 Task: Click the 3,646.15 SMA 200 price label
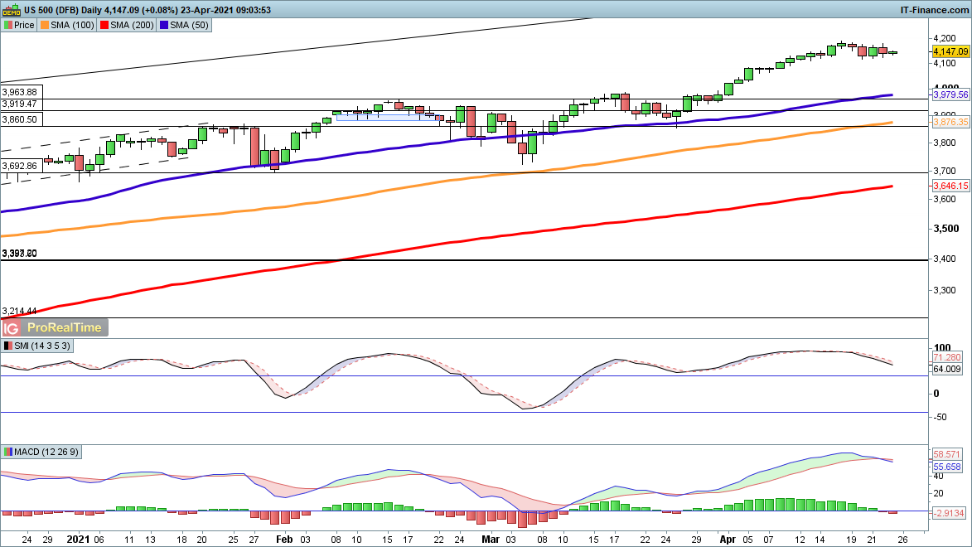(950, 186)
